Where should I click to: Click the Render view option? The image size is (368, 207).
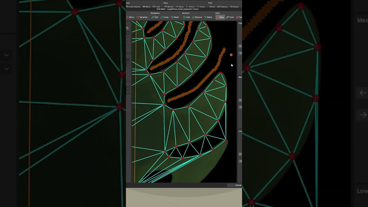169,7
